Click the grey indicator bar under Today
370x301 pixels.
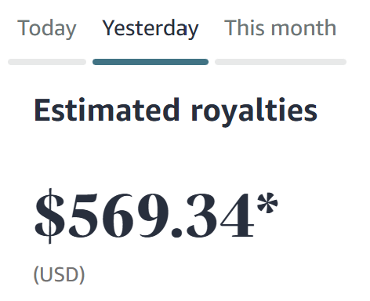pos(47,62)
